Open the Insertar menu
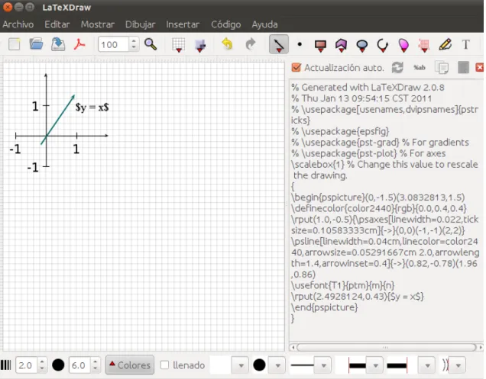The width and height of the screenshot is (486, 379). pos(183,24)
